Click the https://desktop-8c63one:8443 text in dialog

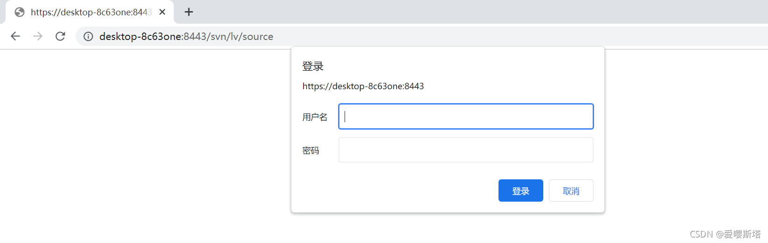pyautogui.click(x=363, y=86)
